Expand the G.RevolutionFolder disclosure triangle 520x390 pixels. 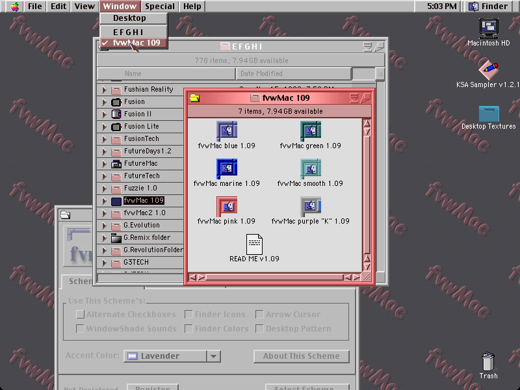click(x=104, y=250)
